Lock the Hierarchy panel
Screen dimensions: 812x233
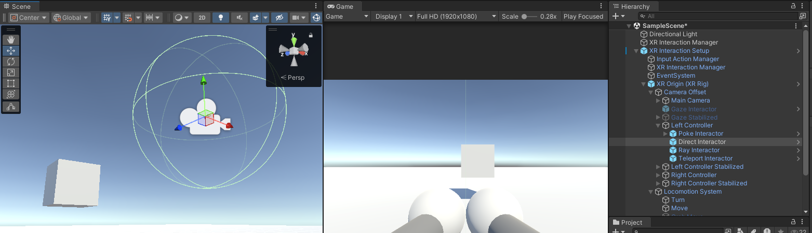(793, 6)
